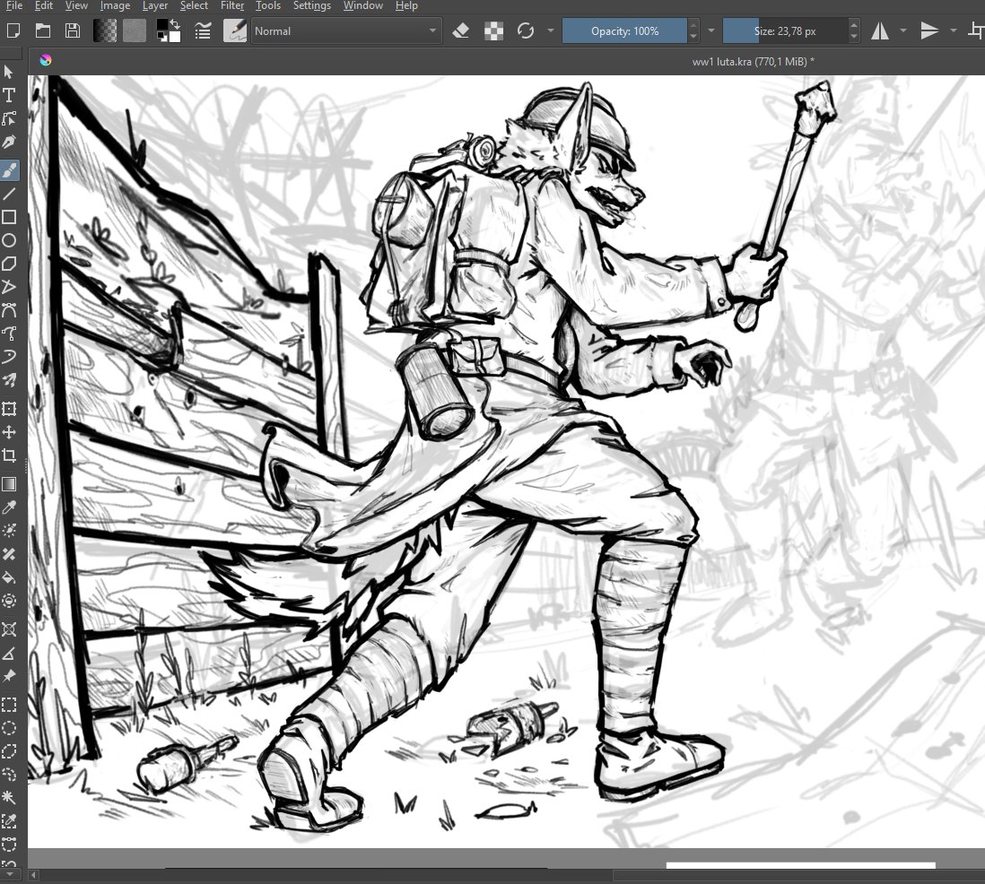The height and width of the screenshot is (884, 985).
Task: Select the Move tool
Action: click(x=9, y=432)
